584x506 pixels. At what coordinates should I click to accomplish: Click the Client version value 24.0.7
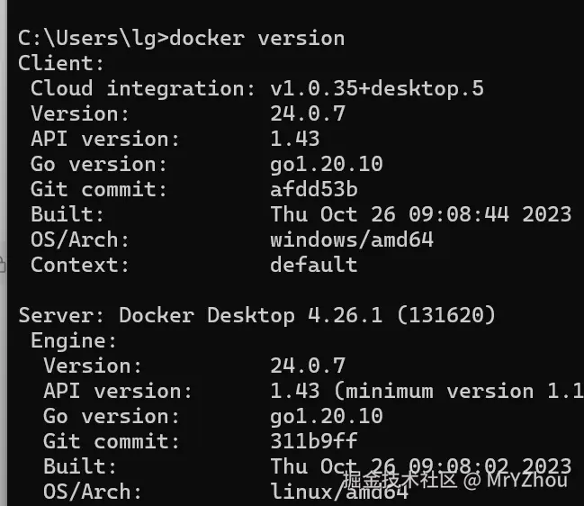(x=307, y=113)
